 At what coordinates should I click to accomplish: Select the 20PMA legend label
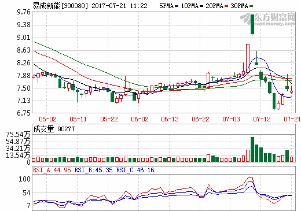[214, 6]
